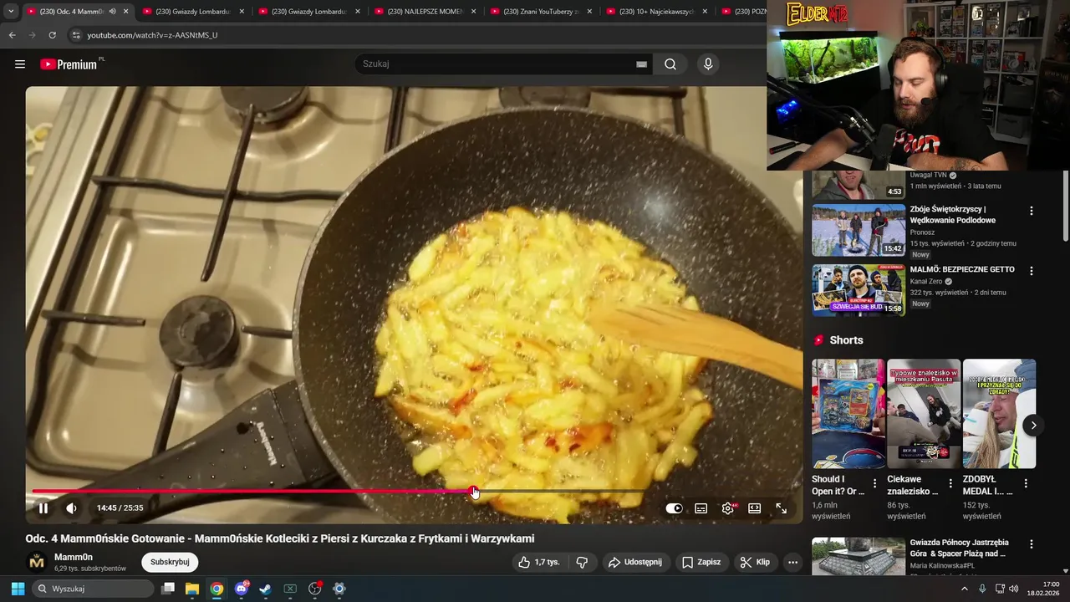Click the Zapisz save button

pos(701,562)
